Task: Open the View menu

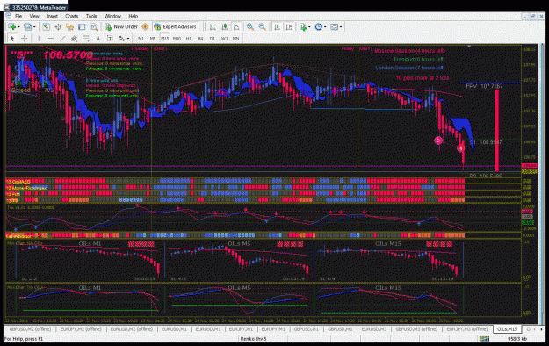Action: tap(34, 16)
